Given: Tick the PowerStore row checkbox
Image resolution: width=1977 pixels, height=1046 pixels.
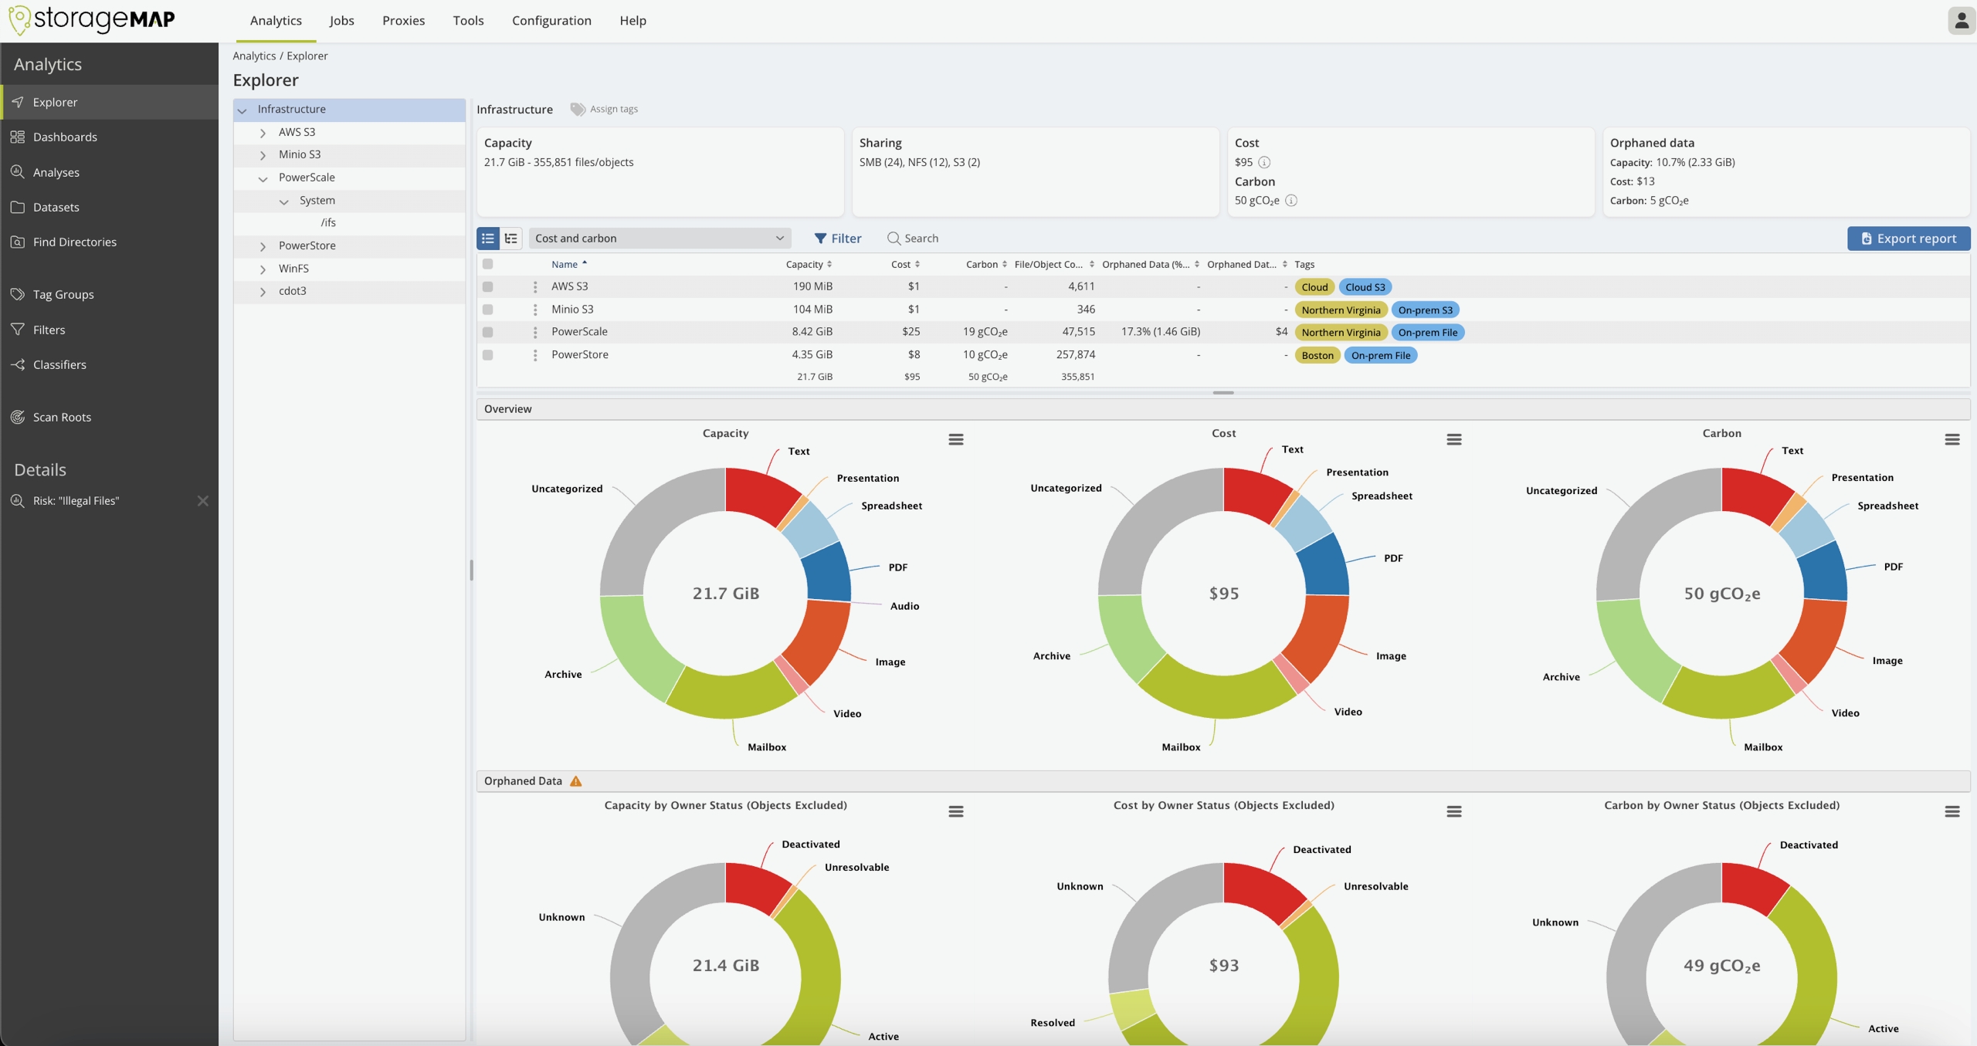Looking at the screenshot, I should click(x=487, y=355).
